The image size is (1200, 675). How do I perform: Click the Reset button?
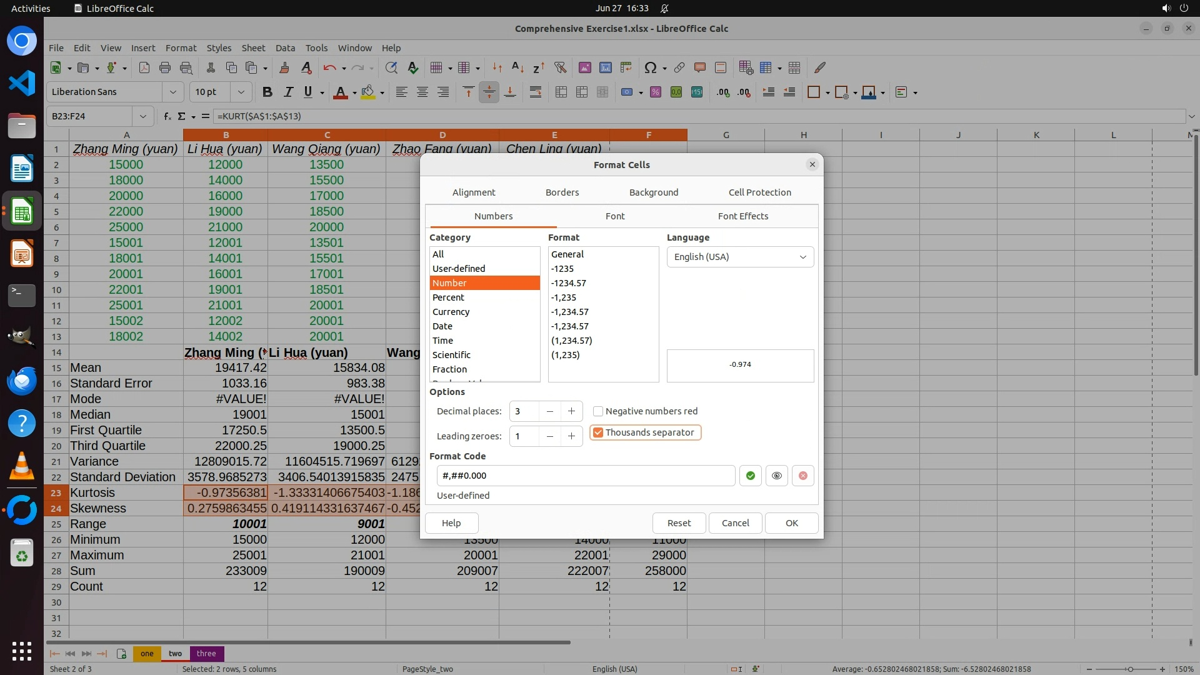(x=679, y=523)
